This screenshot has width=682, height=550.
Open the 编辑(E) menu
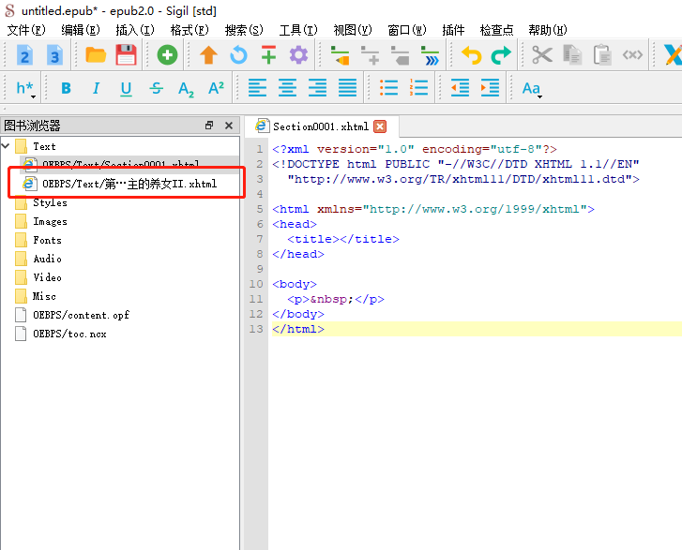point(81,30)
